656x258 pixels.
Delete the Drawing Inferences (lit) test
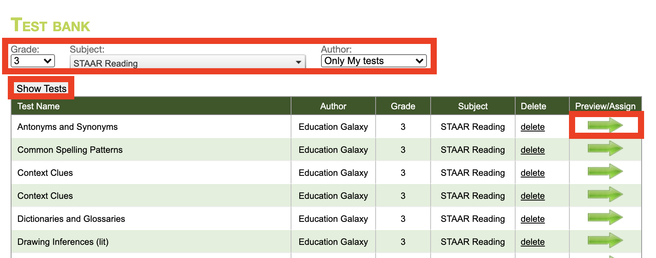coord(532,242)
